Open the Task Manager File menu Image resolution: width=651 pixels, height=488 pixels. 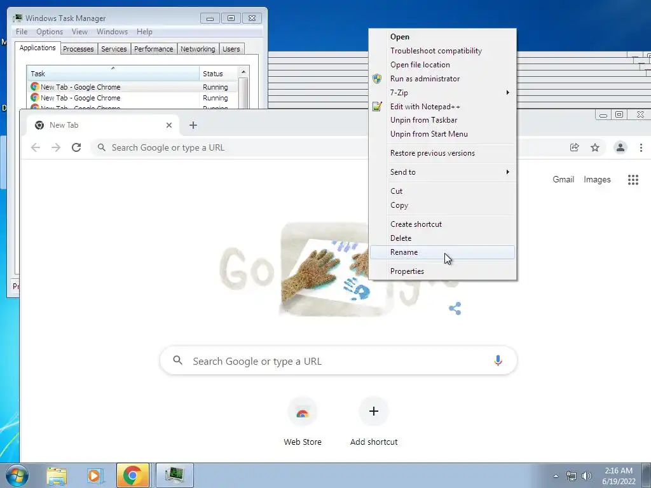point(22,32)
